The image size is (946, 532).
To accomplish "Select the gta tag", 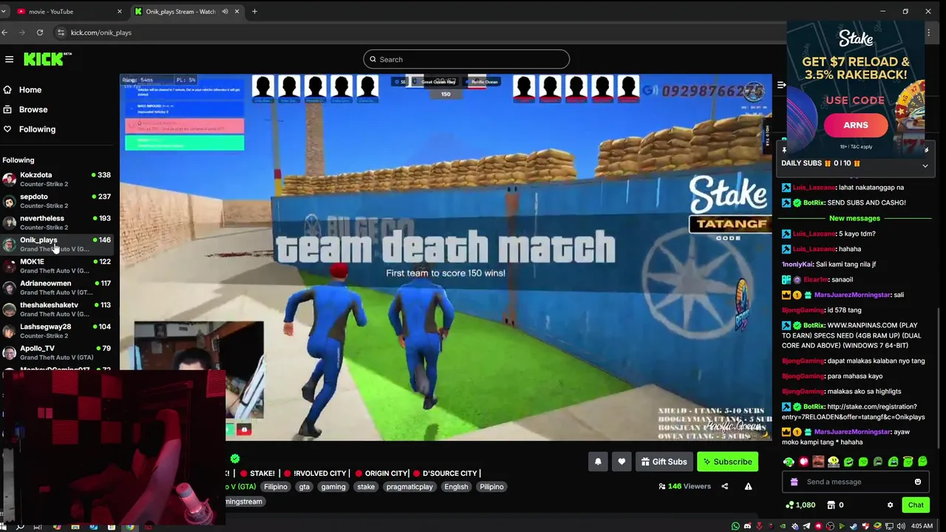I will [x=304, y=487].
